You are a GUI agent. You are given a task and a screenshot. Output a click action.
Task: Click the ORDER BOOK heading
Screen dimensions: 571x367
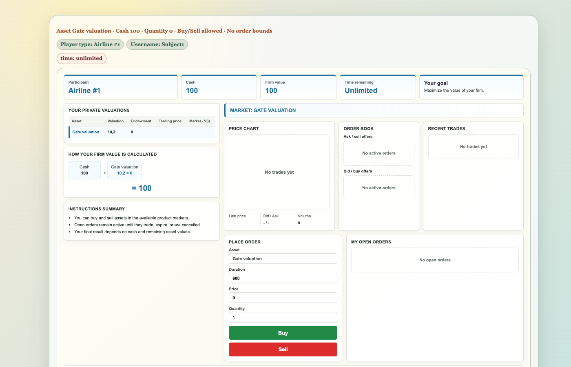click(359, 128)
